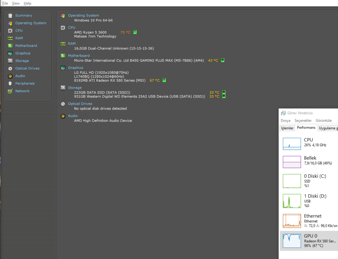
Task: Click the 'Windows 10 Pro 64-bit' text
Action: [94, 20]
